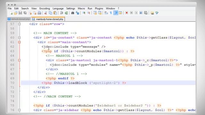The image size is (205, 115).
Task: Click the Open file folder icon
Action: pyautogui.click(x=16, y=13)
